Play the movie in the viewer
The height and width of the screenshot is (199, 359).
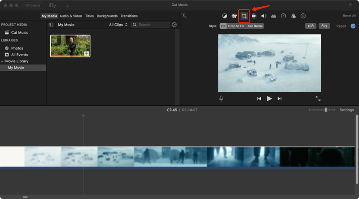pyautogui.click(x=269, y=99)
